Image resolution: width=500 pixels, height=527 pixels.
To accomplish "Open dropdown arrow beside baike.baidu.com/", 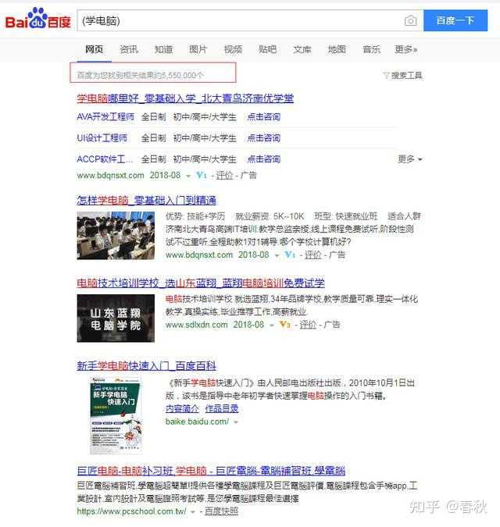I will coord(236,422).
